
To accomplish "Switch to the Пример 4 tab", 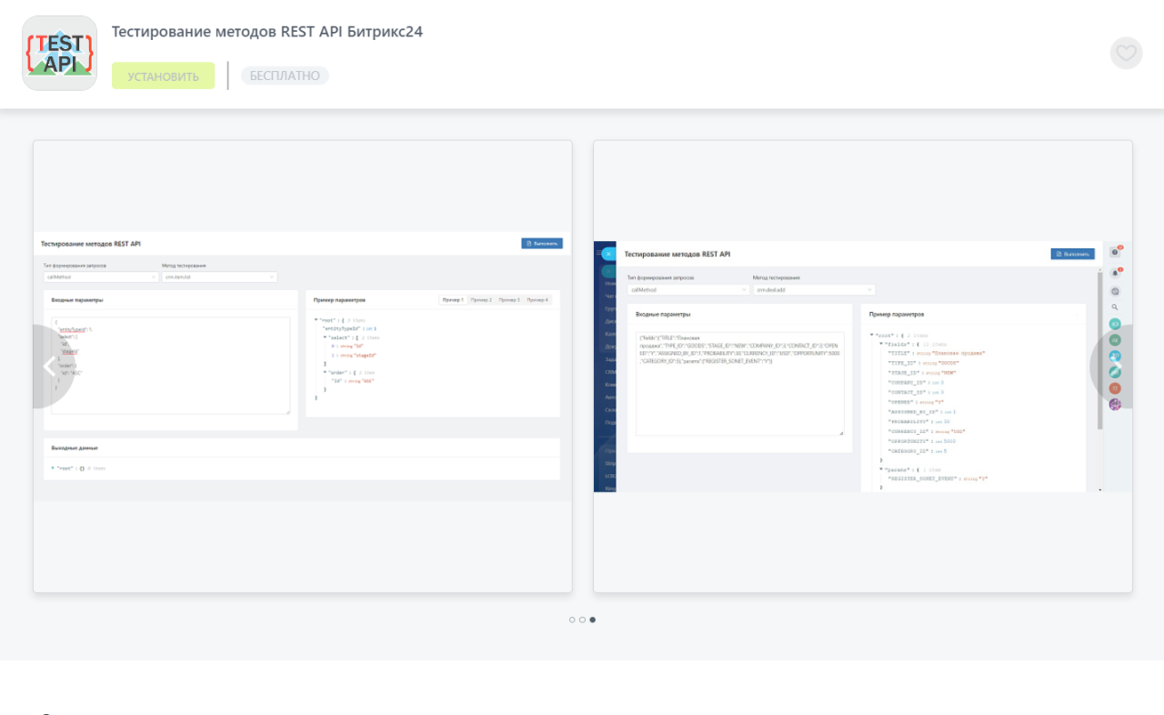I will tap(537, 300).
